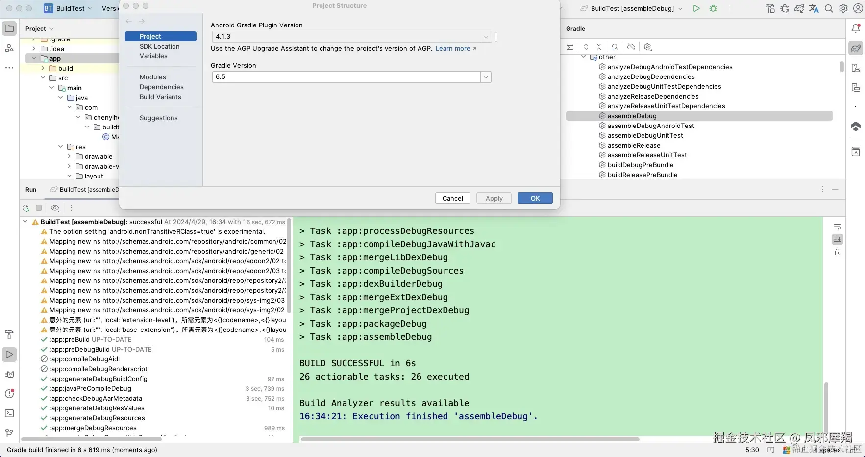Open Run panel options three-dot menu
The height and width of the screenshot is (457, 865).
coord(822,189)
